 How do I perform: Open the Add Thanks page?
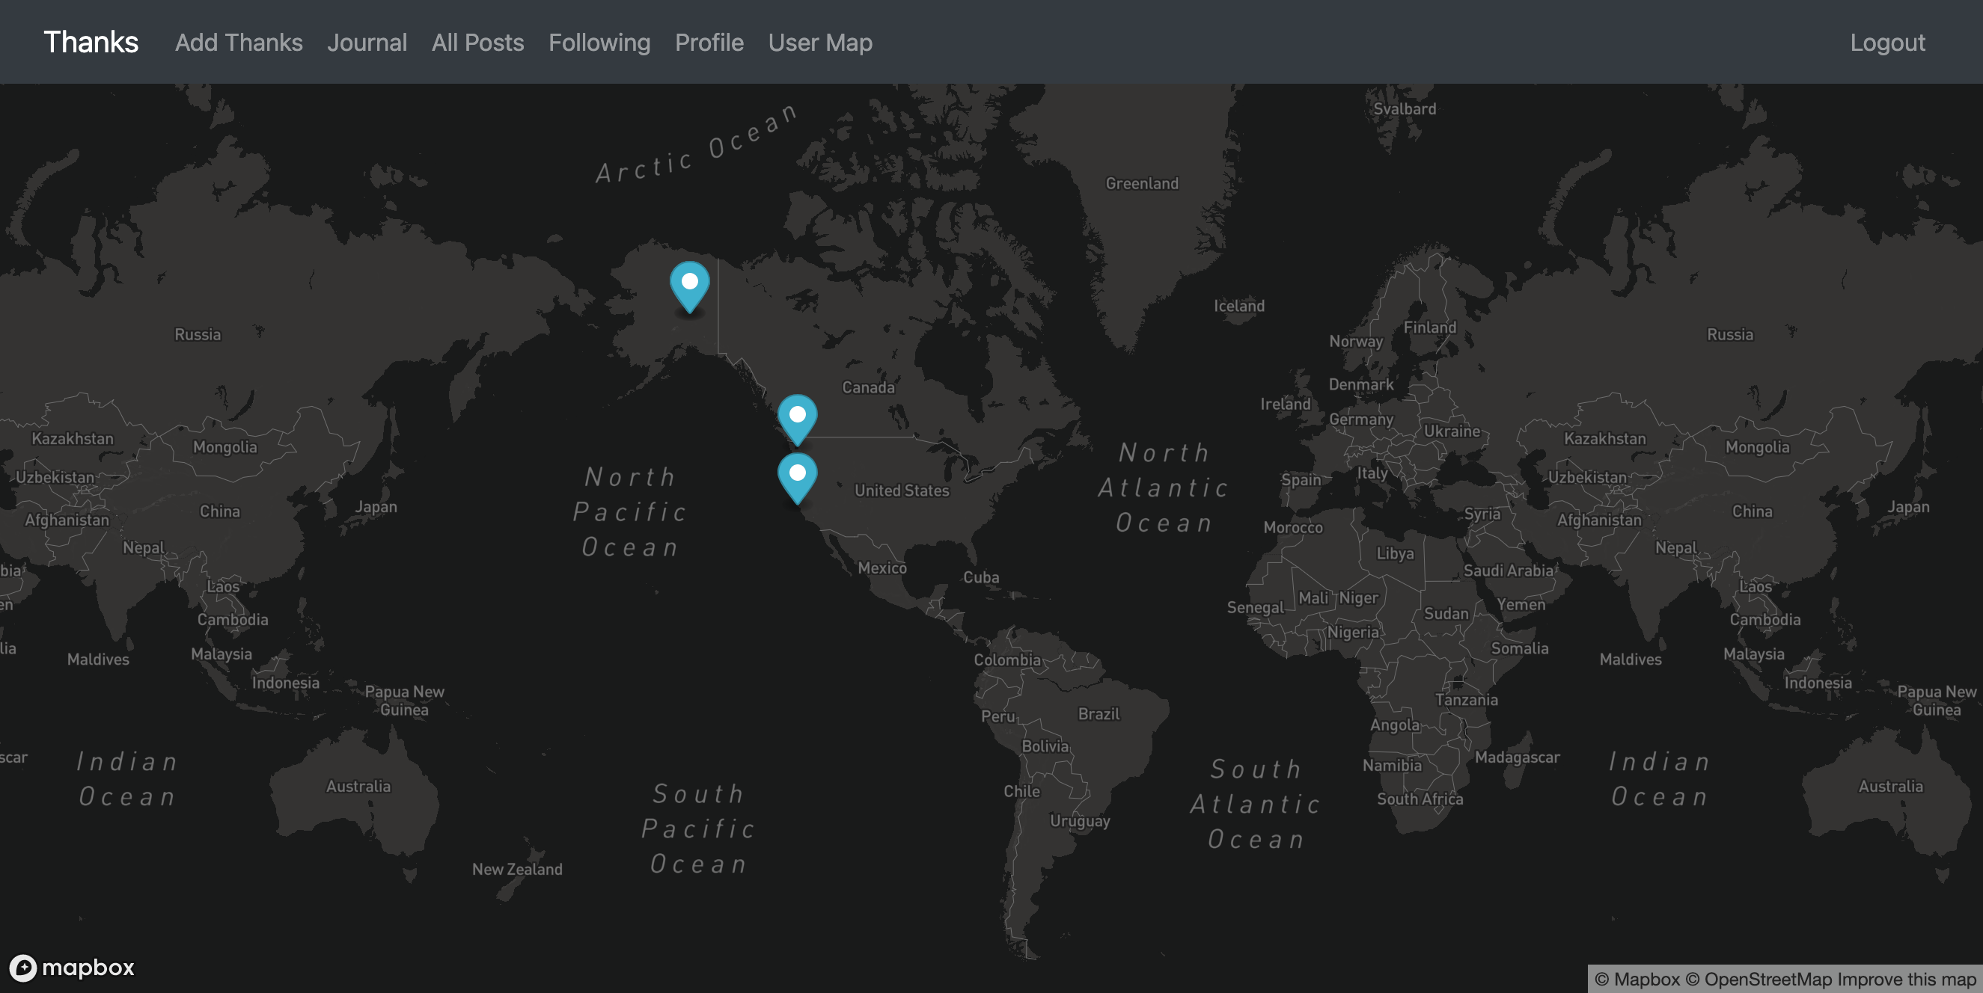coord(239,42)
